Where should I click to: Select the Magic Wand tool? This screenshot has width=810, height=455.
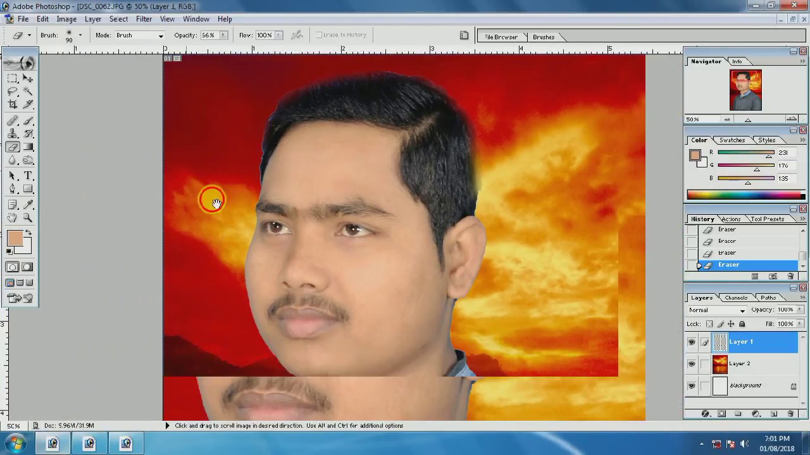pos(28,92)
